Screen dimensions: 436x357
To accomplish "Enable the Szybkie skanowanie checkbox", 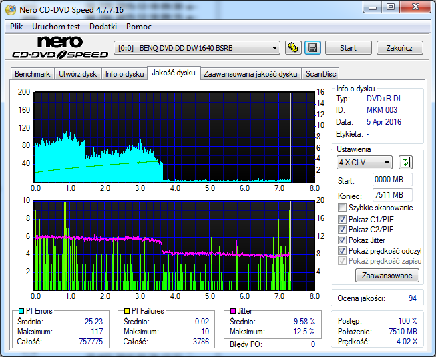I will pyautogui.click(x=342, y=208).
